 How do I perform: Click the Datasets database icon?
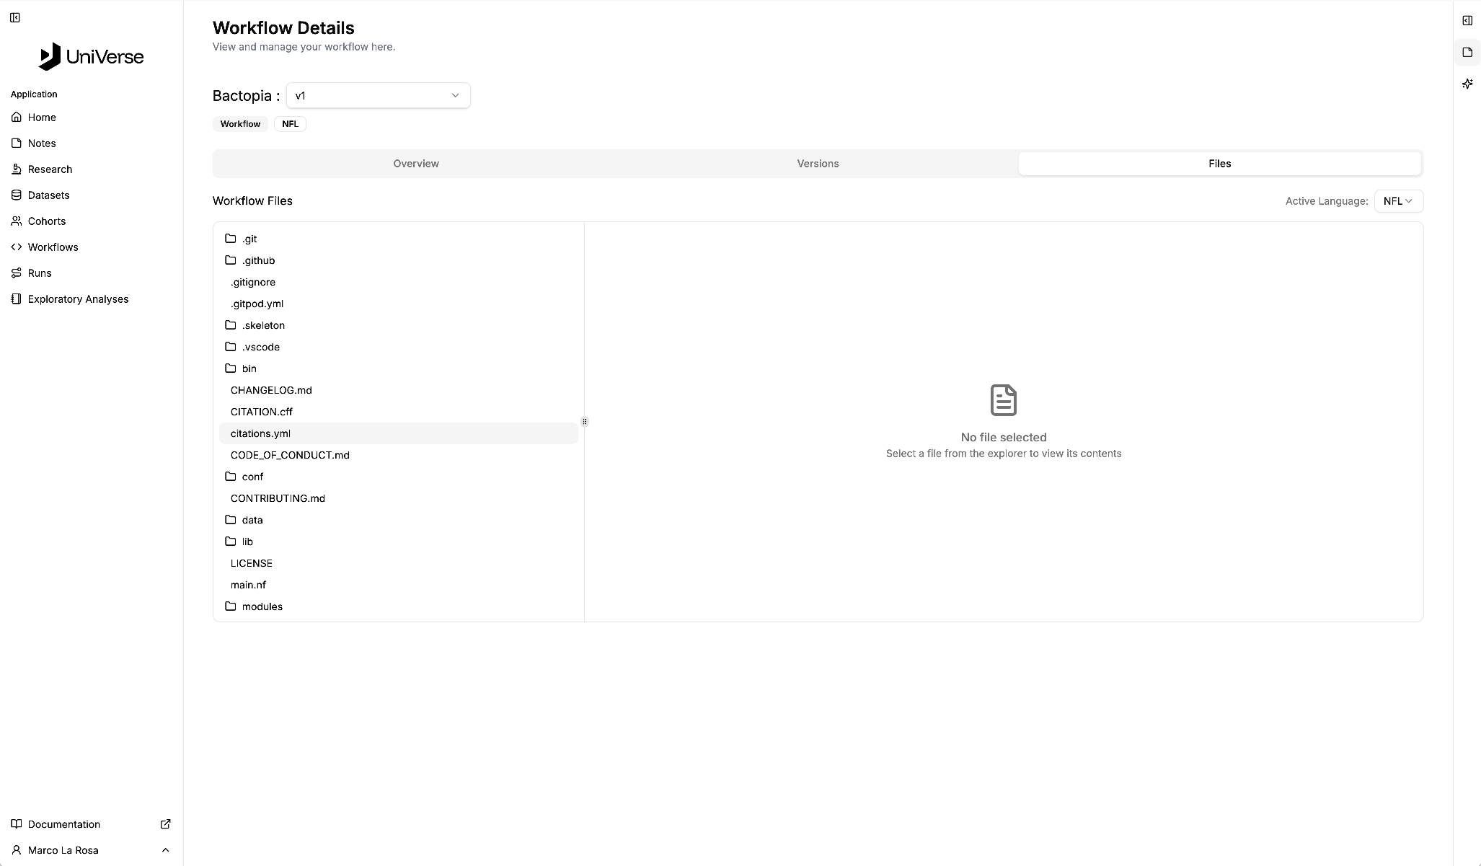(x=17, y=195)
